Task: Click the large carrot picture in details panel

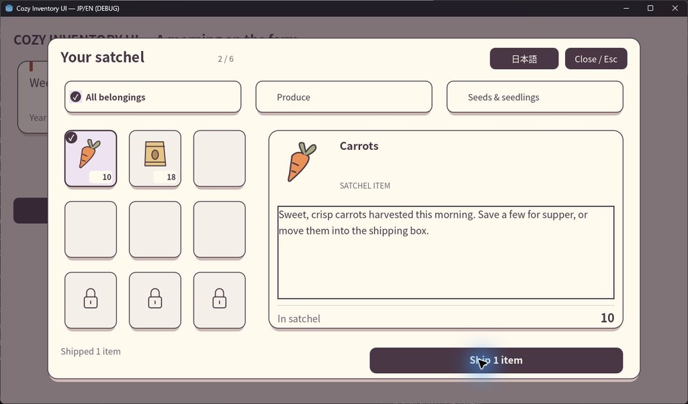Action: 302,161
